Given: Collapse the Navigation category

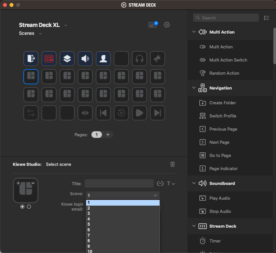Looking at the screenshot, I should (194, 88).
